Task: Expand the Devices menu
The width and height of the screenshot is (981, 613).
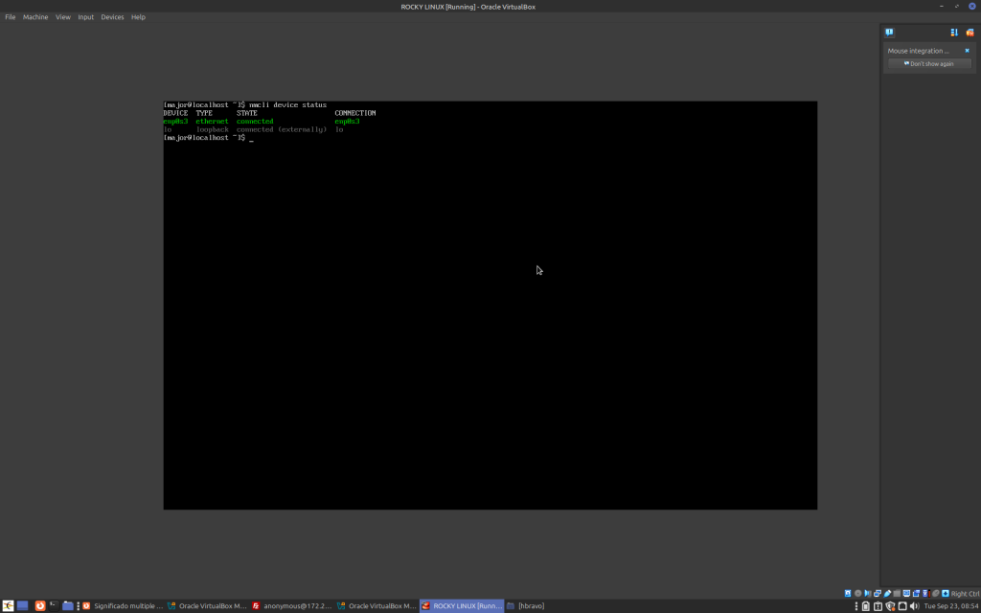Action: point(112,17)
